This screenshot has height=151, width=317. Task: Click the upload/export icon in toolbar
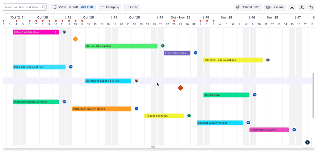coord(301,7)
